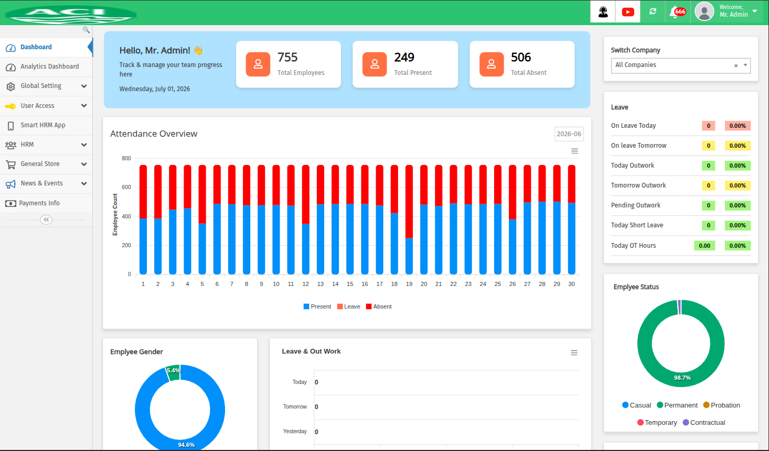Open notifications bell showing 666
Screen dimensions: 769x451
677,12
